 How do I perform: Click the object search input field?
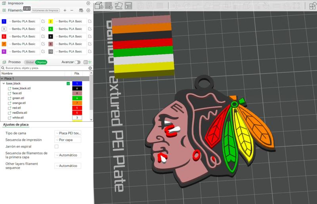pyautogui.click(x=46, y=68)
